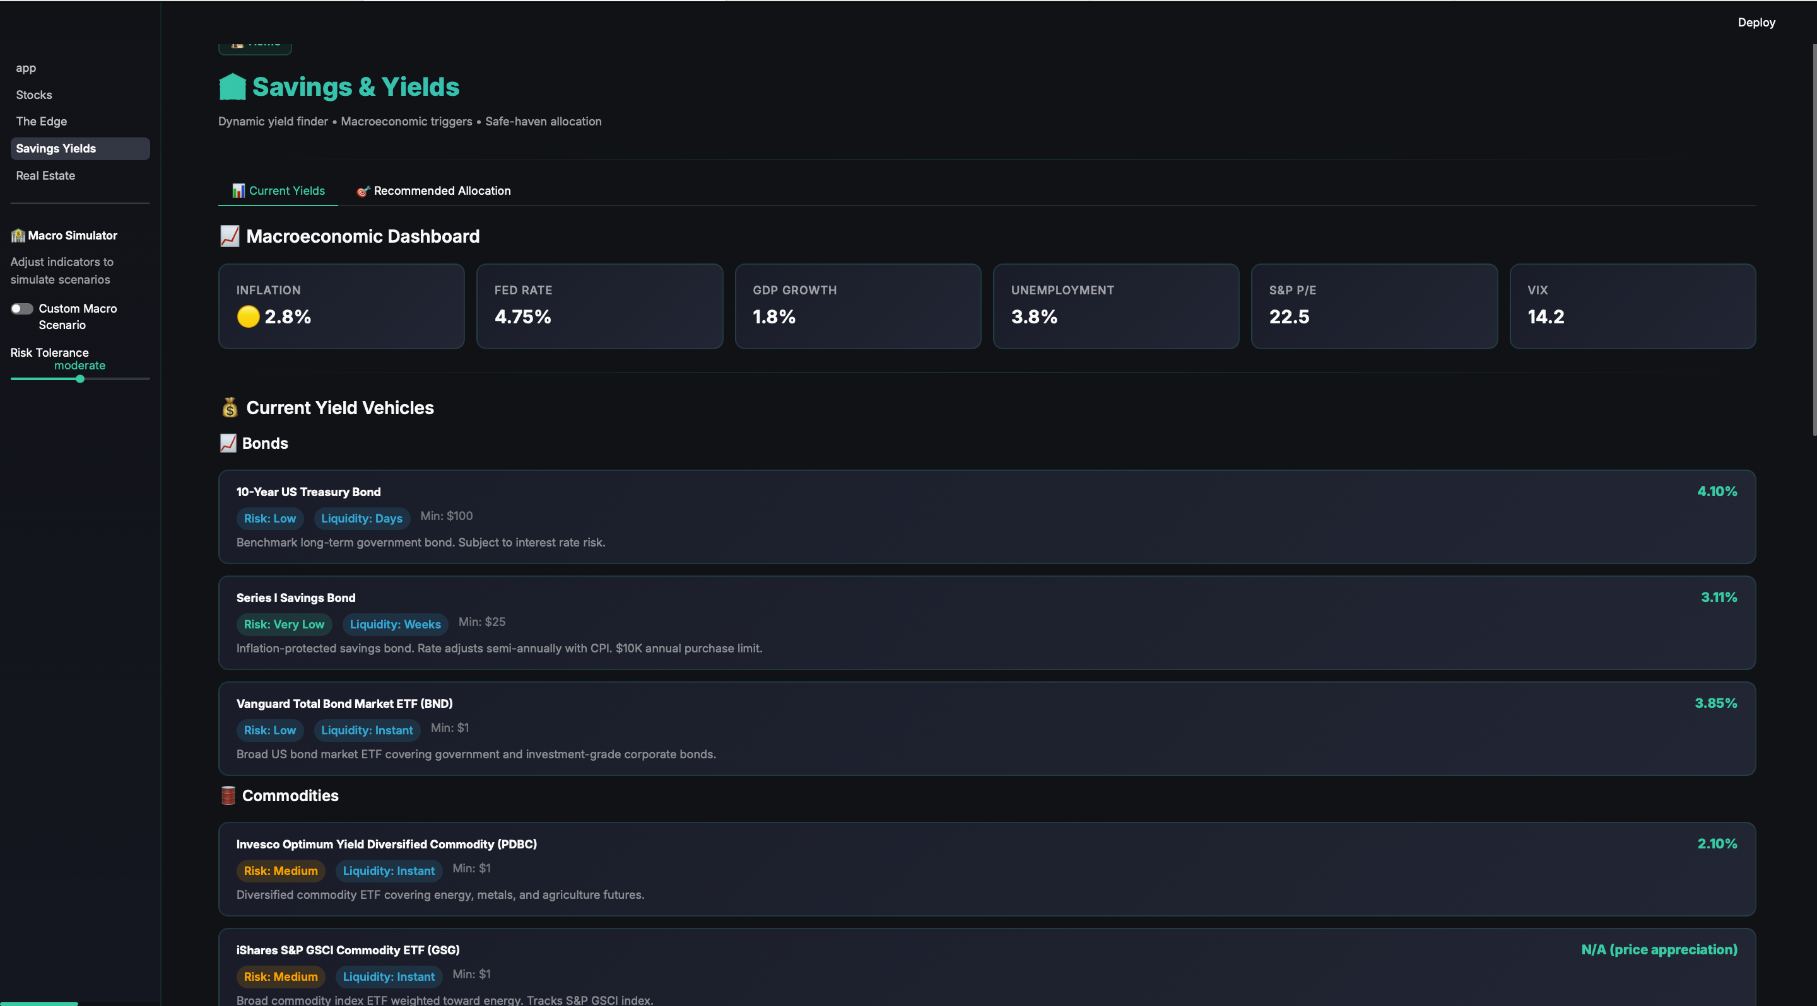The width and height of the screenshot is (1817, 1006).
Task: Click the Macro Simulator bank icon
Action: pyautogui.click(x=18, y=235)
